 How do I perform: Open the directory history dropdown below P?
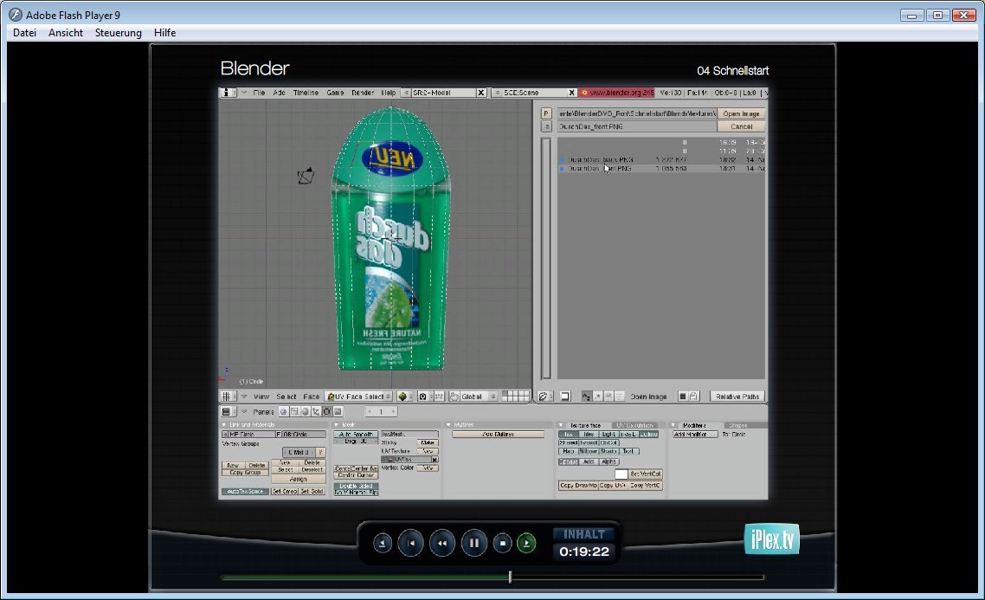click(546, 126)
